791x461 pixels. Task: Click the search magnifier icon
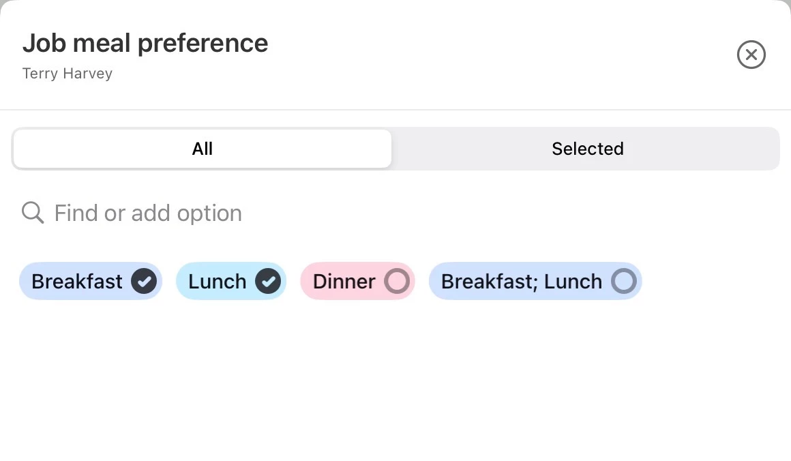pos(32,213)
